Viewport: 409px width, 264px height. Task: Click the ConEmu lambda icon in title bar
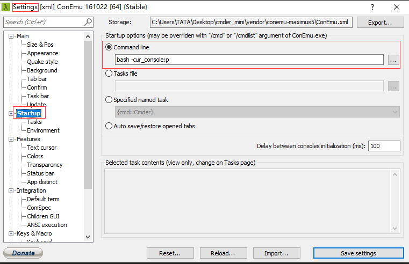6,7
